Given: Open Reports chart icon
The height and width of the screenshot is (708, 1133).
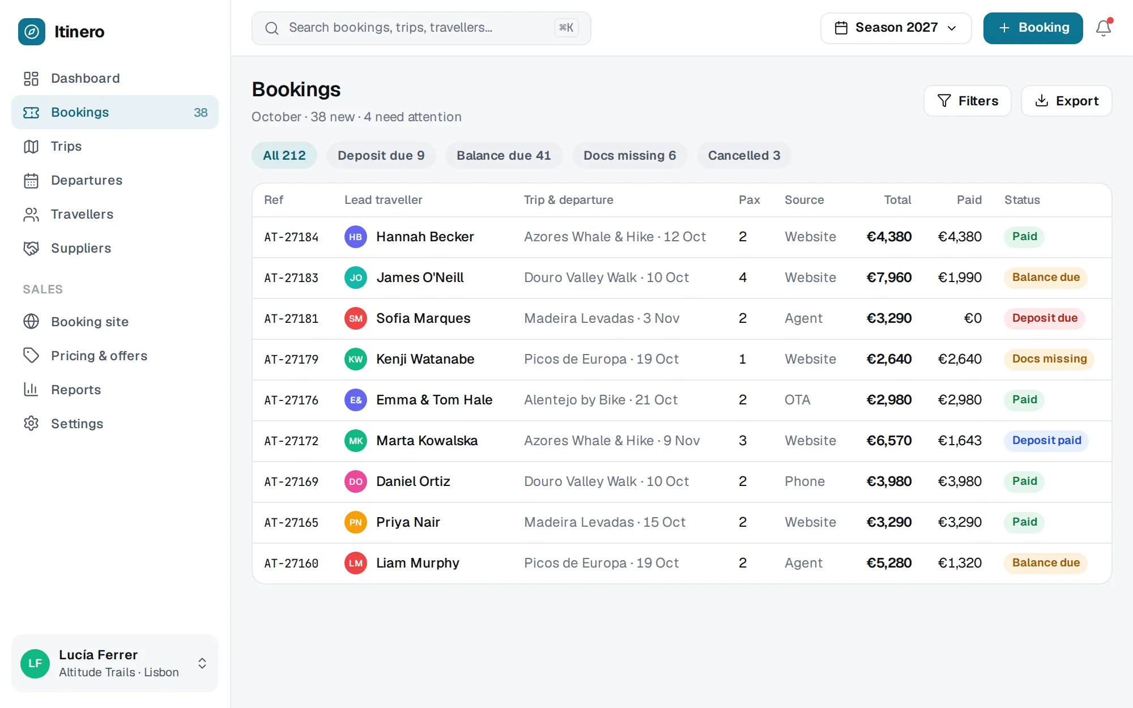Looking at the screenshot, I should pyautogui.click(x=31, y=390).
